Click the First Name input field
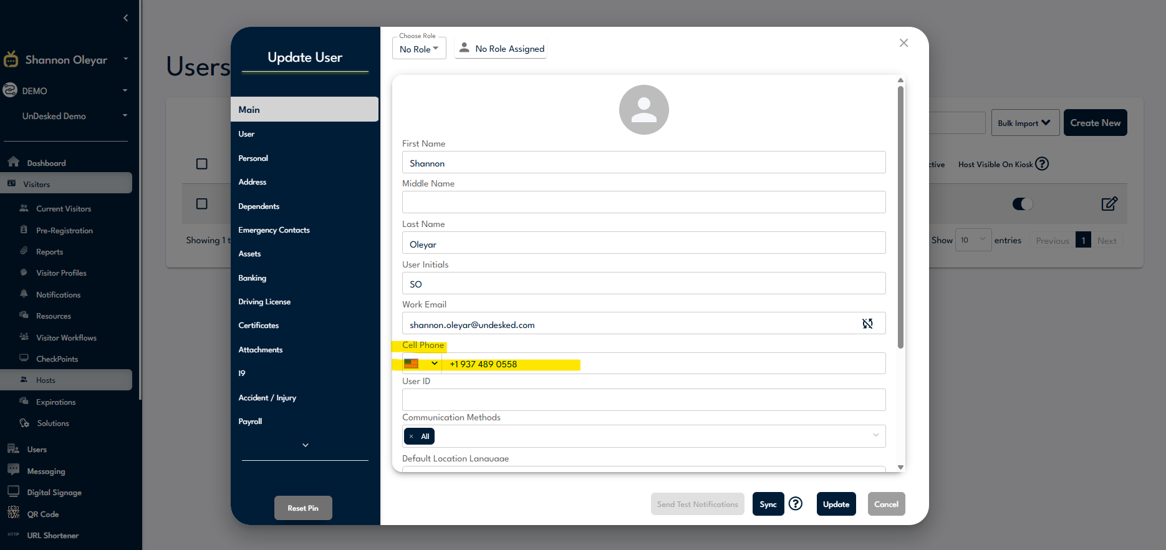The image size is (1166, 550). (x=643, y=163)
